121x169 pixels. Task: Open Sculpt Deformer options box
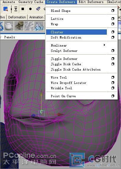pos(113,51)
